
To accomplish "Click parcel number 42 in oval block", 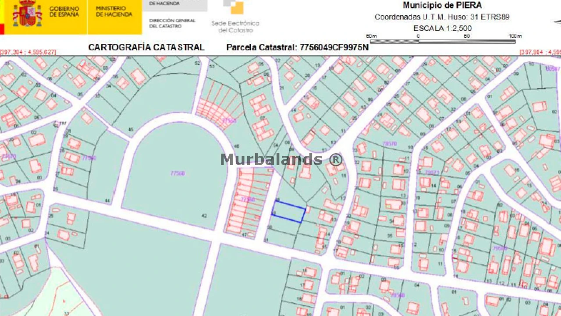I will [x=204, y=215].
